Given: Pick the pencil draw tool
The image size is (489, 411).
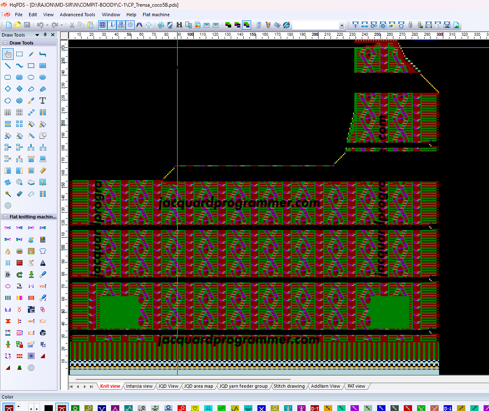Looking at the screenshot, I should pos(31,54).
